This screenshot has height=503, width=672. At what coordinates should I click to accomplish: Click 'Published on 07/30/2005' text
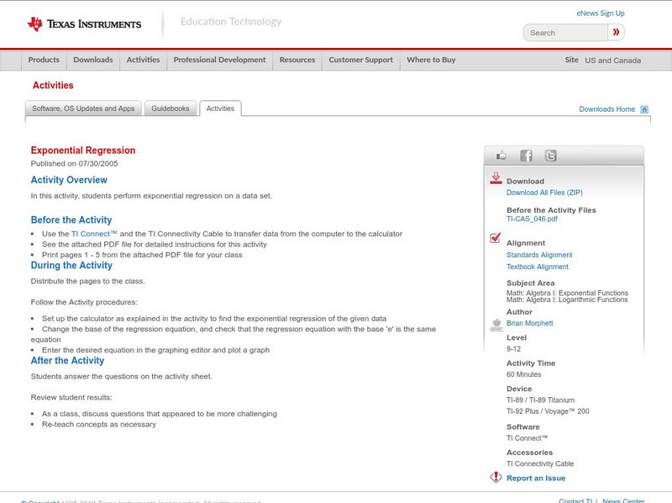coord(74,163)
